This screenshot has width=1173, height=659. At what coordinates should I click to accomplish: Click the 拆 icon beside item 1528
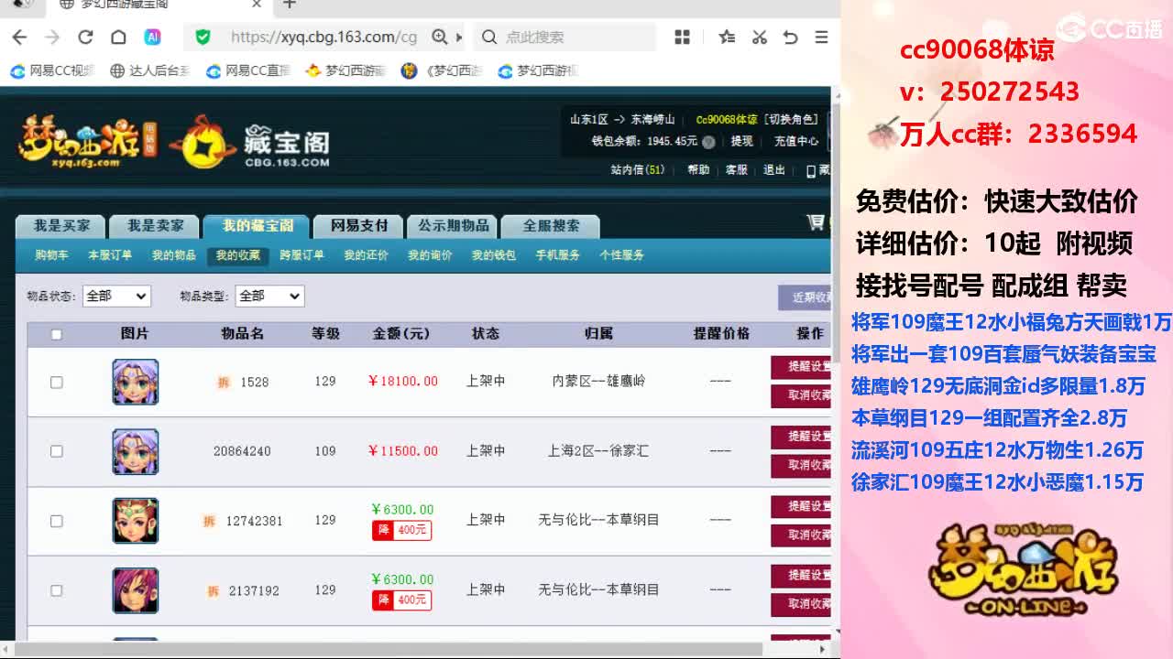tap(223, 382)
